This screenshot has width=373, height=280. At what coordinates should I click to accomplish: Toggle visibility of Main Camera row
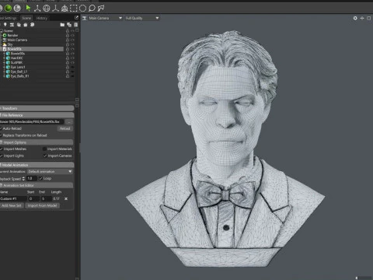tap(72, 40)
